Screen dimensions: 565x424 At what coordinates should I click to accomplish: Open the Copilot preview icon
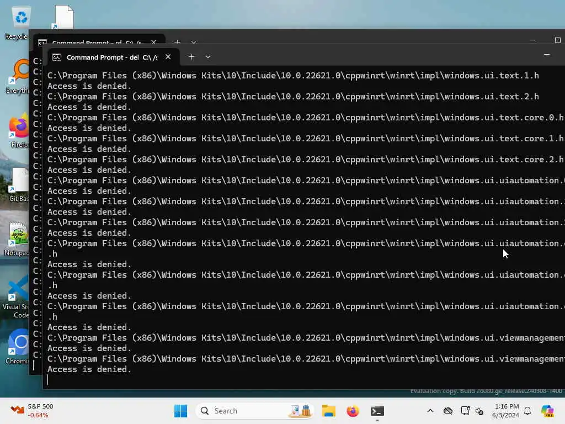coord(548,411)
